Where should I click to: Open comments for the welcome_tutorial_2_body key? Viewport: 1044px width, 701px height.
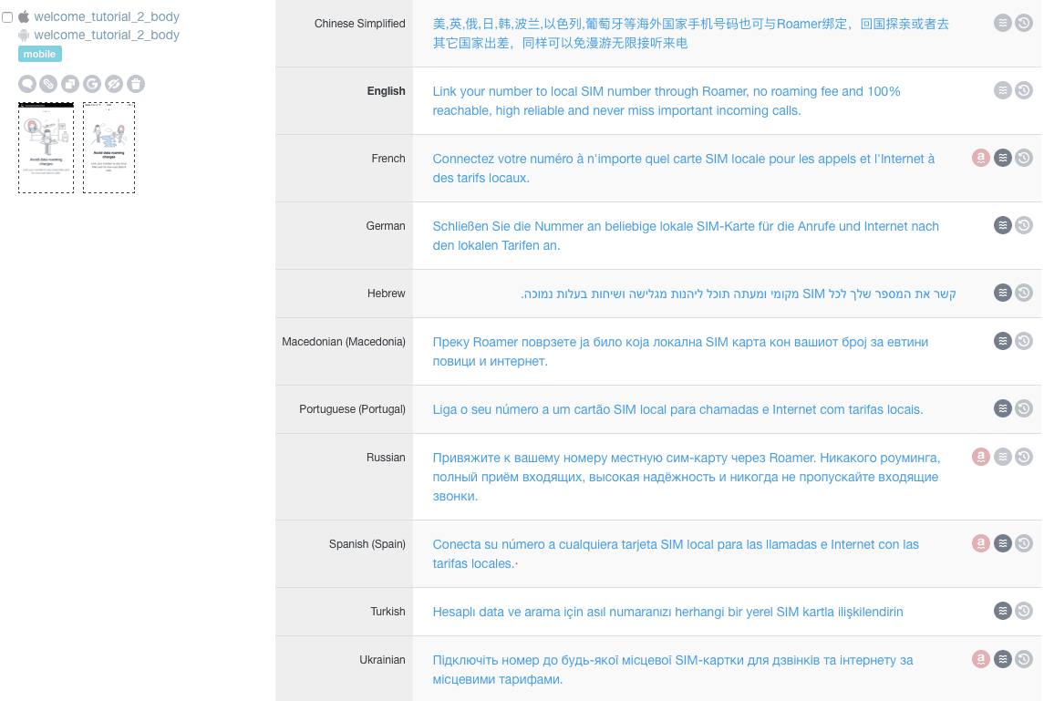tap(27, 84)
